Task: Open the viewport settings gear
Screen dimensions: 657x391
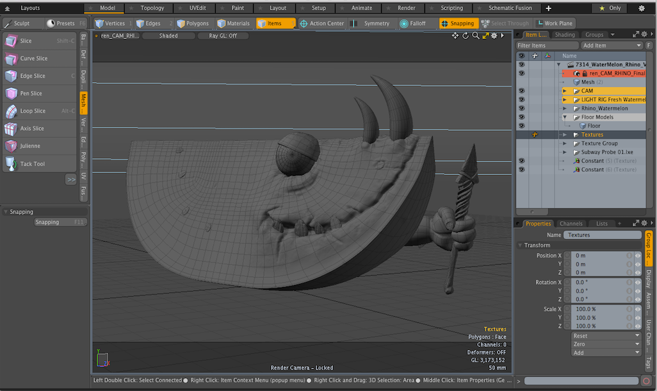Action: pos(494,36)
